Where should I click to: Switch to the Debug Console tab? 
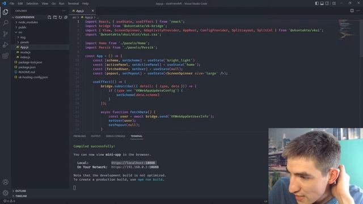115,136
